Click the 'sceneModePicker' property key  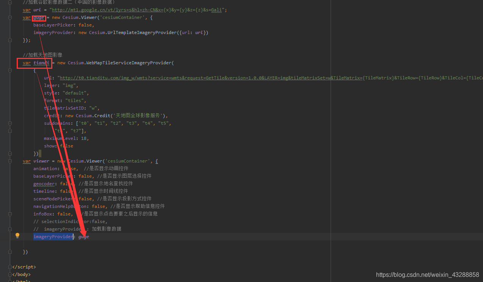click(53, 199)
